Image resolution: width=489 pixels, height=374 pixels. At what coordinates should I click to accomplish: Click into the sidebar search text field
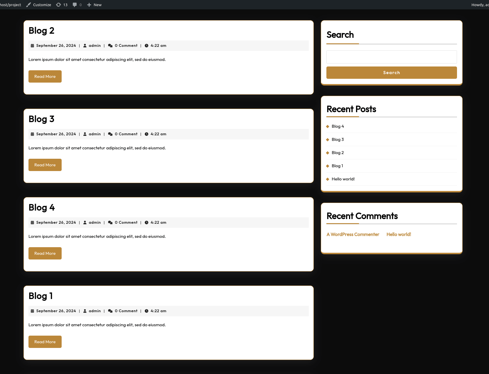click(391, 57)
